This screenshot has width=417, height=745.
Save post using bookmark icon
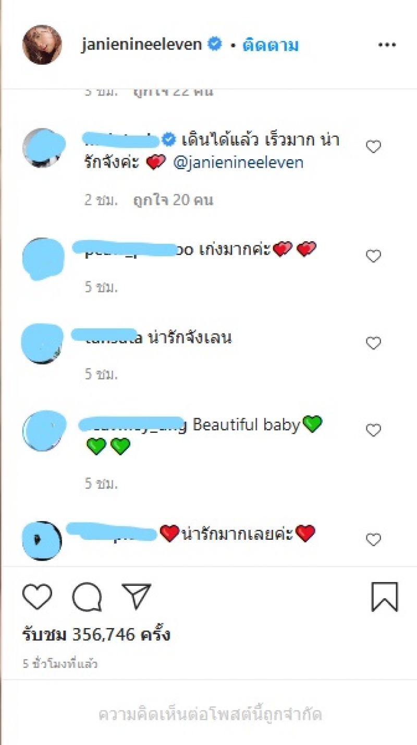[385, 597]
